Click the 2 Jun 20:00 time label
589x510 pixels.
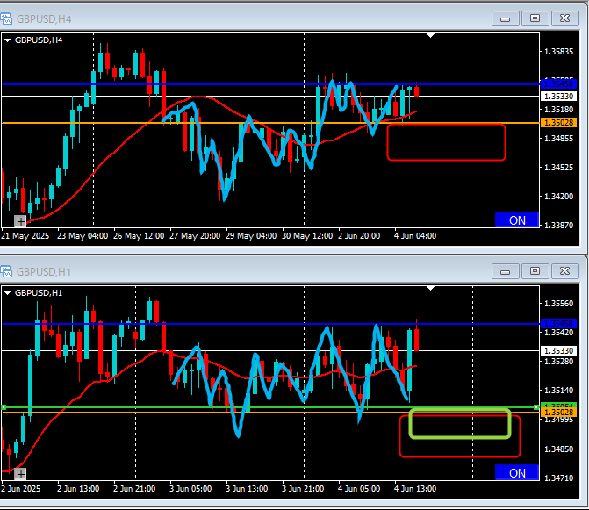(359, 236)
